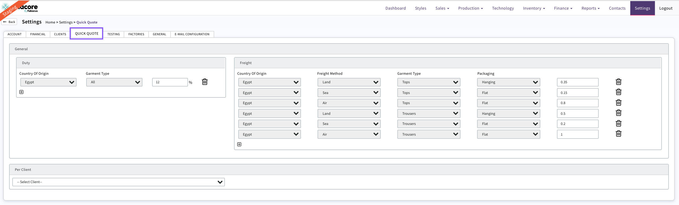The height and width of the screenshot is (205, 679).
Task: Expand the Duty Country Of Origin dropdown
Action: [x=48, y=82]
